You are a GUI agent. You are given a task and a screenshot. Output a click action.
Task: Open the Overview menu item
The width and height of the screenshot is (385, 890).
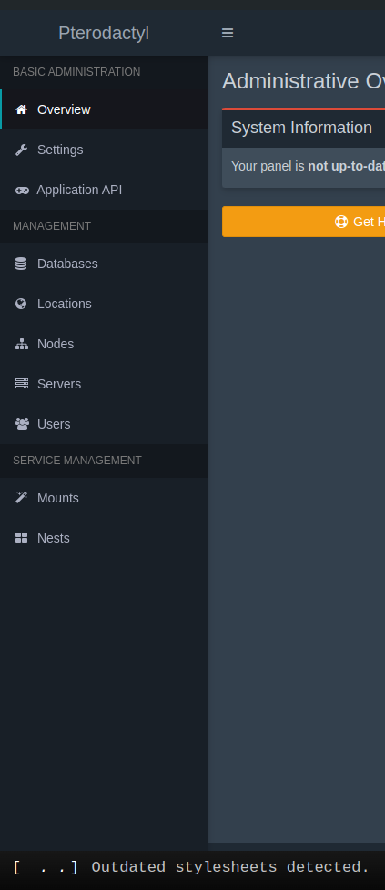(x=104, y=109)
